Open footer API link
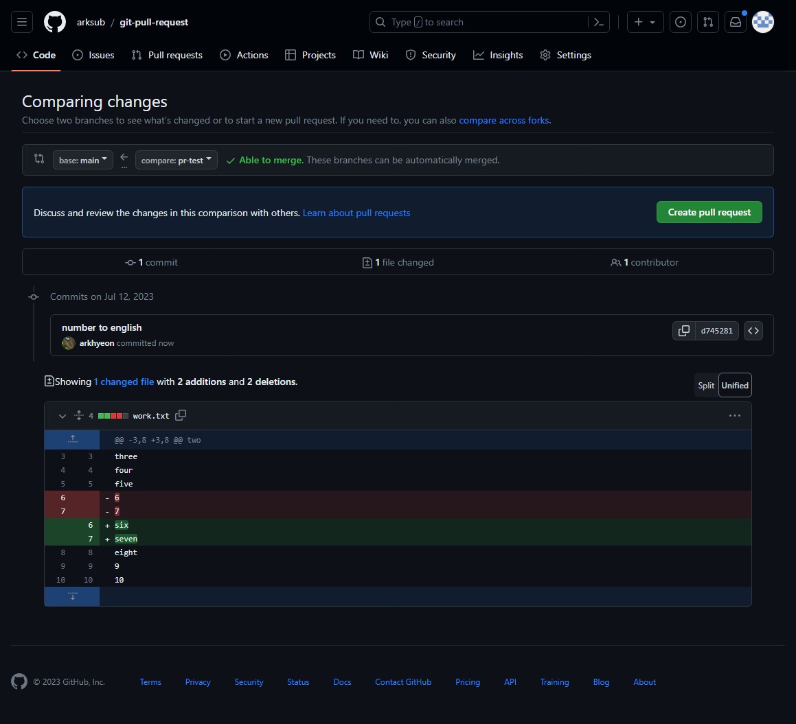 point(510,682)
